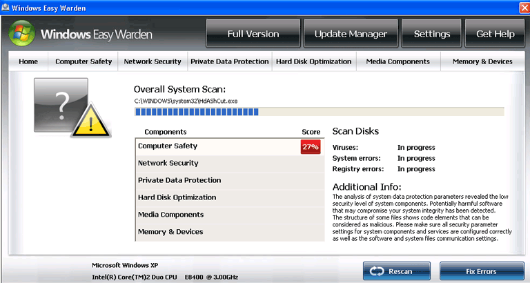Click the Windows logo icon in header
The image size is (530, 283).
point(22,33)
